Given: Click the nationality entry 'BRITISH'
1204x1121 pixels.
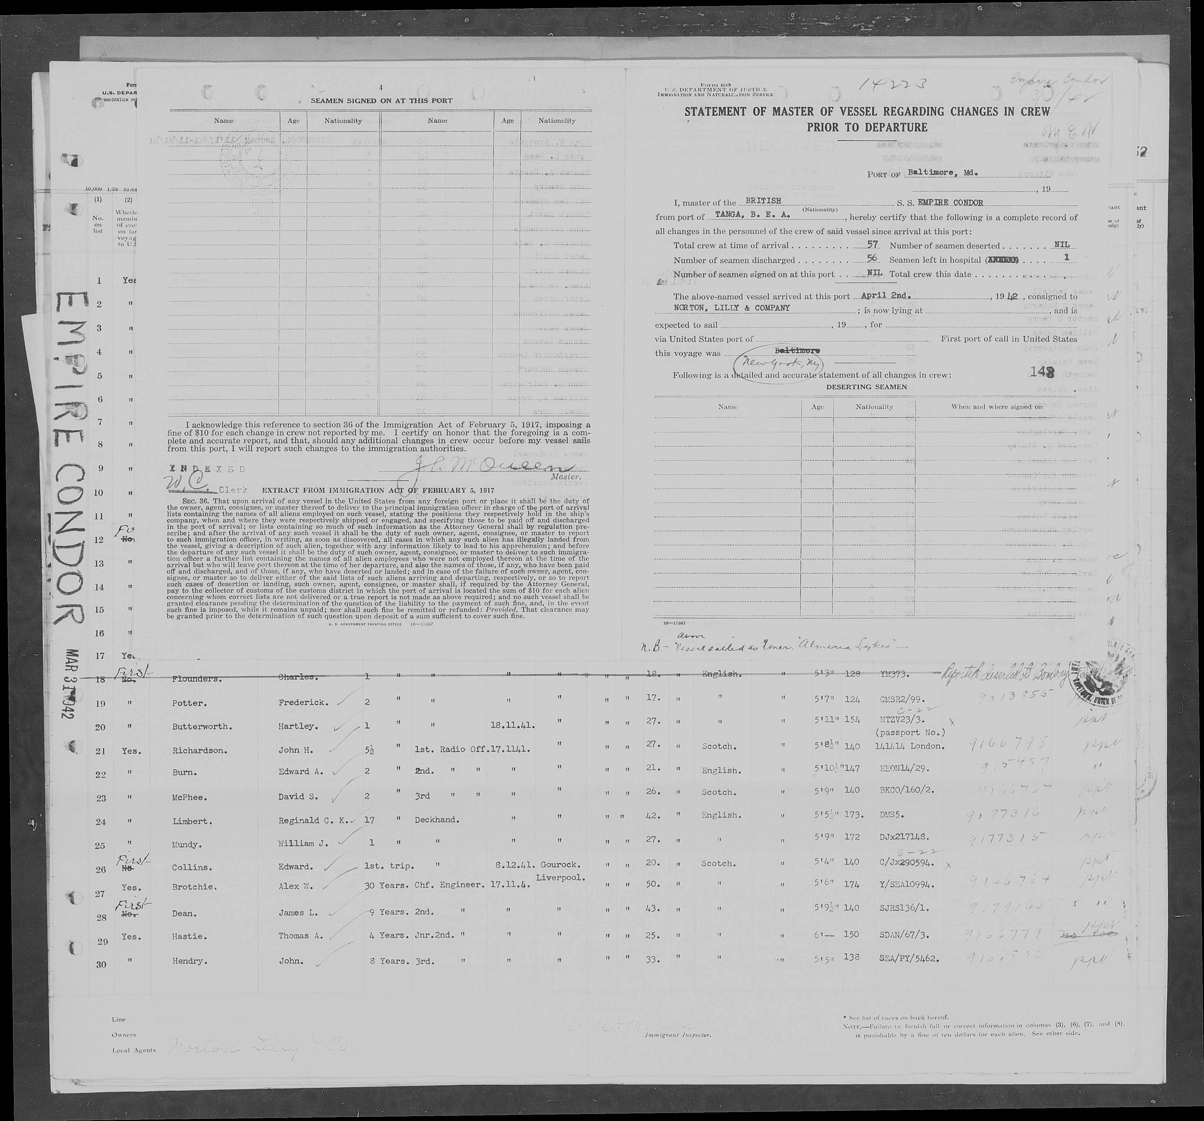Looking at the screenshot, I should [764, 200].
